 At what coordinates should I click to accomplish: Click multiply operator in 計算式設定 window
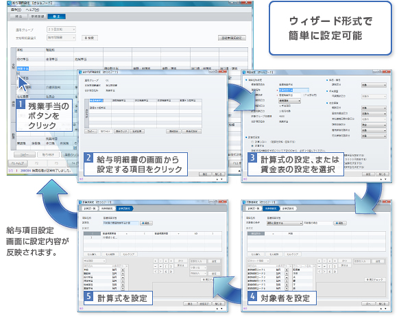[x=166, y=261]
